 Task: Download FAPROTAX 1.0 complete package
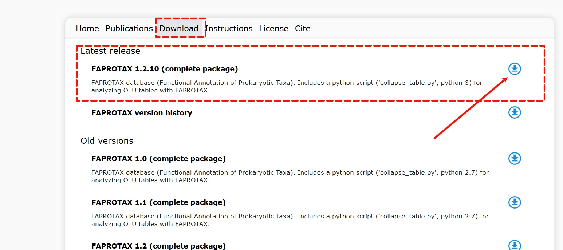tap(515, 158)
